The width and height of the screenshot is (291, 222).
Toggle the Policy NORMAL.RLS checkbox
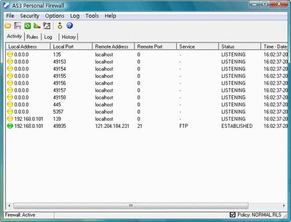(x=232, y=214)
